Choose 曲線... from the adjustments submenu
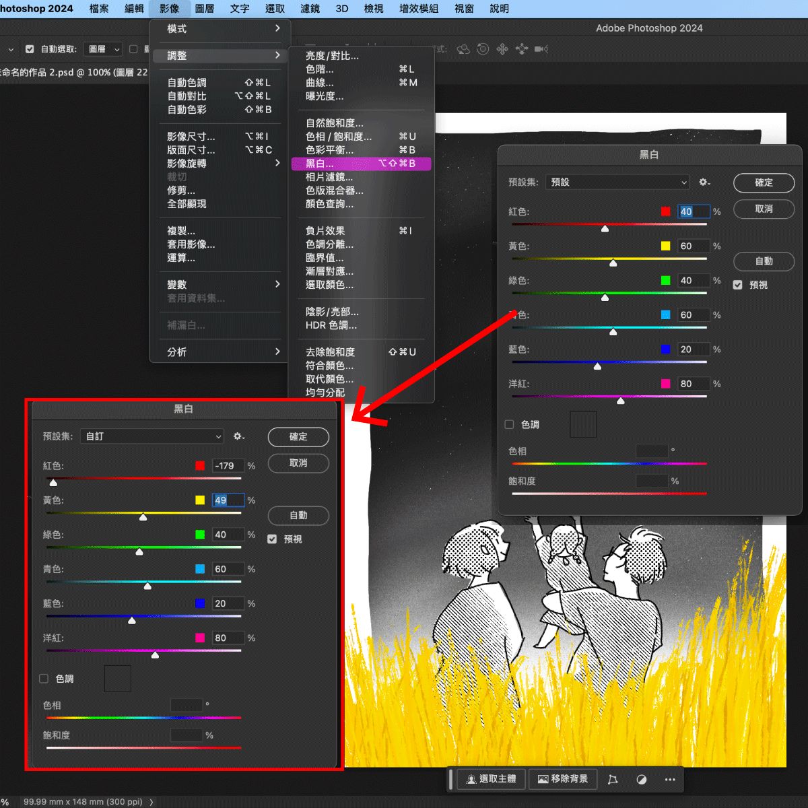The image size is (808, 808). pos(361,82)
